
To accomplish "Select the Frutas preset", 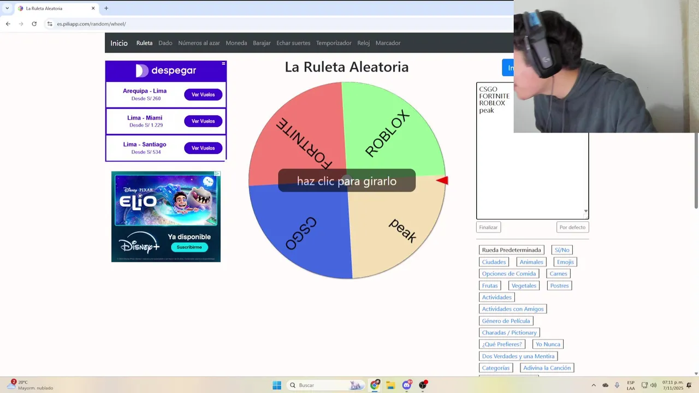I will 490,285.
